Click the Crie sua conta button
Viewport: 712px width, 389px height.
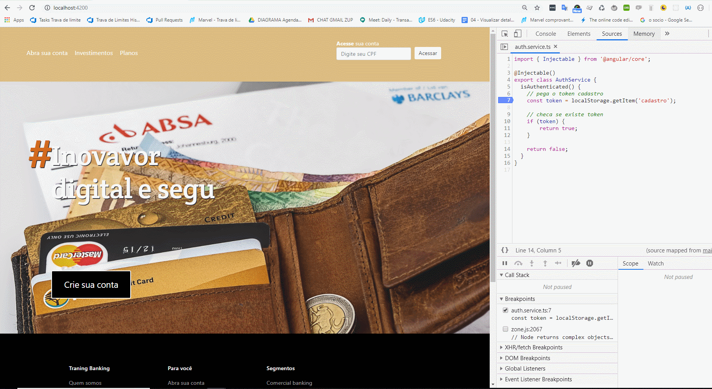pyautogui.click(x=91, y=285)
